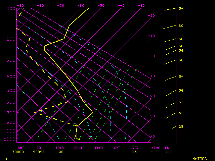Select the McIDAS label in bottom corner

pos(199,158)
